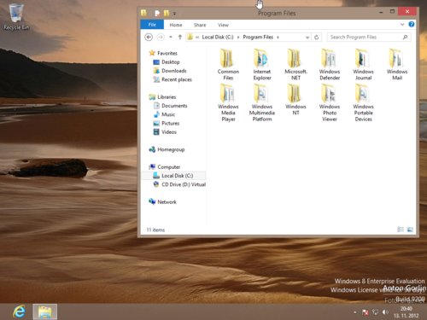Image resolution: width=427 pixels, height=320 pixels.
Task: Open the File menu
Action: pyautogui.click(x=152, y=25)
